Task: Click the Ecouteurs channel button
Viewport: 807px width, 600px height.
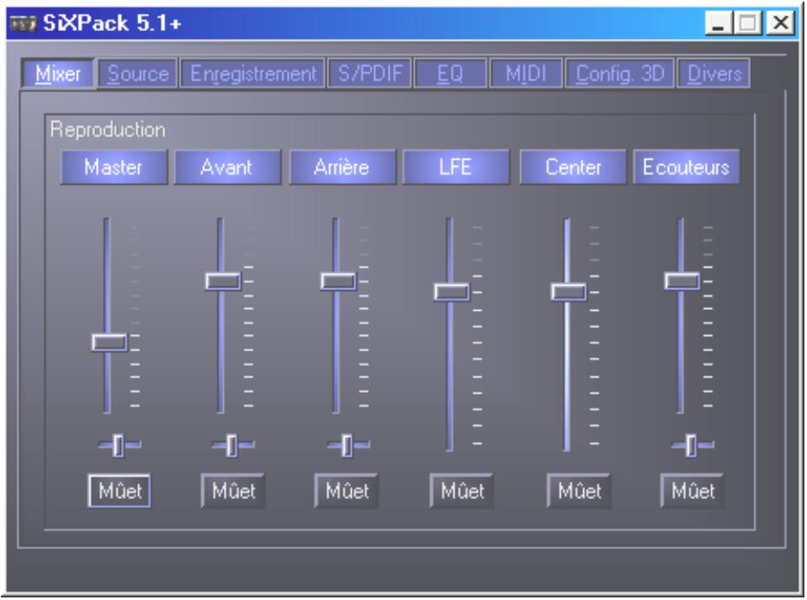Action: 686,167
